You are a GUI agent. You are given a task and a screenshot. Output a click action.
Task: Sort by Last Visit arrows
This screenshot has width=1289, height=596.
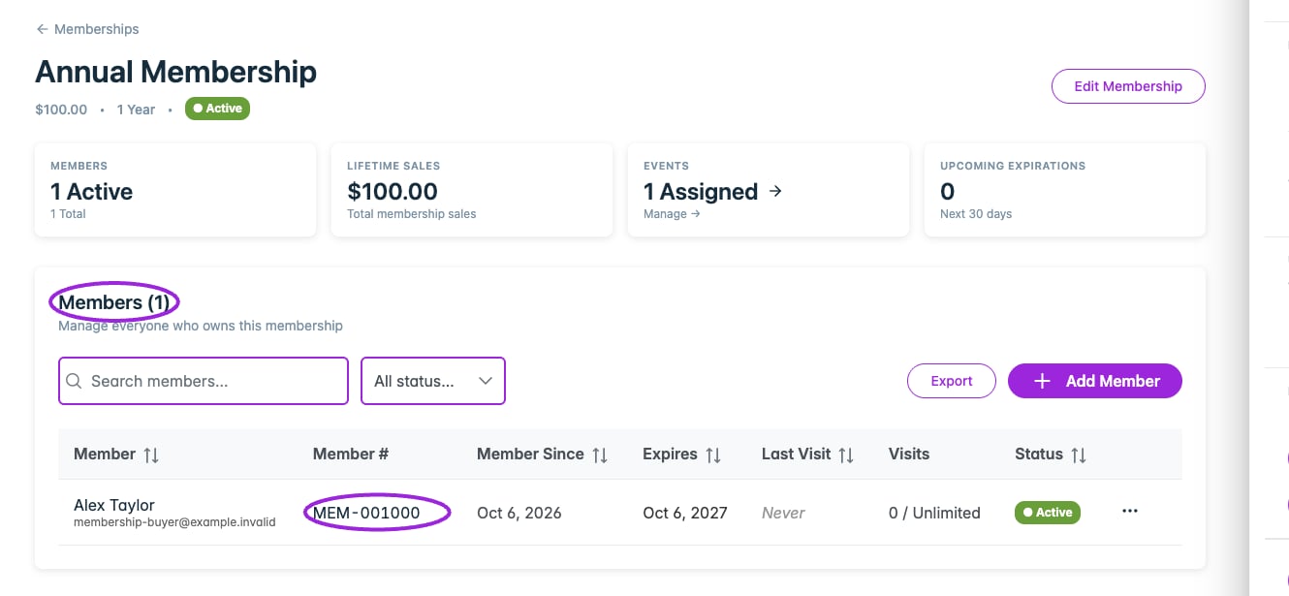846,455
